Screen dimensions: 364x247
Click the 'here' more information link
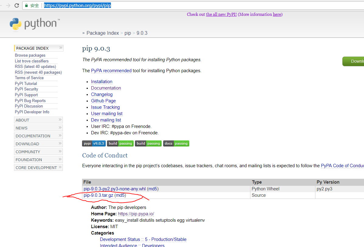(277, 14)
